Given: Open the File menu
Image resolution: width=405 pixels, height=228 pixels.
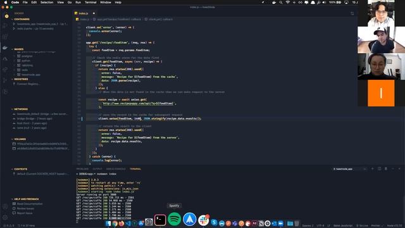Looking at the screenshot, I should pos(25,3).
